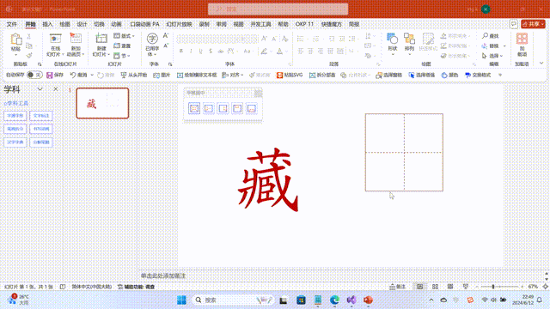
Task: Open the Align (对齐) dropdown
Action: tap(233, 75)
